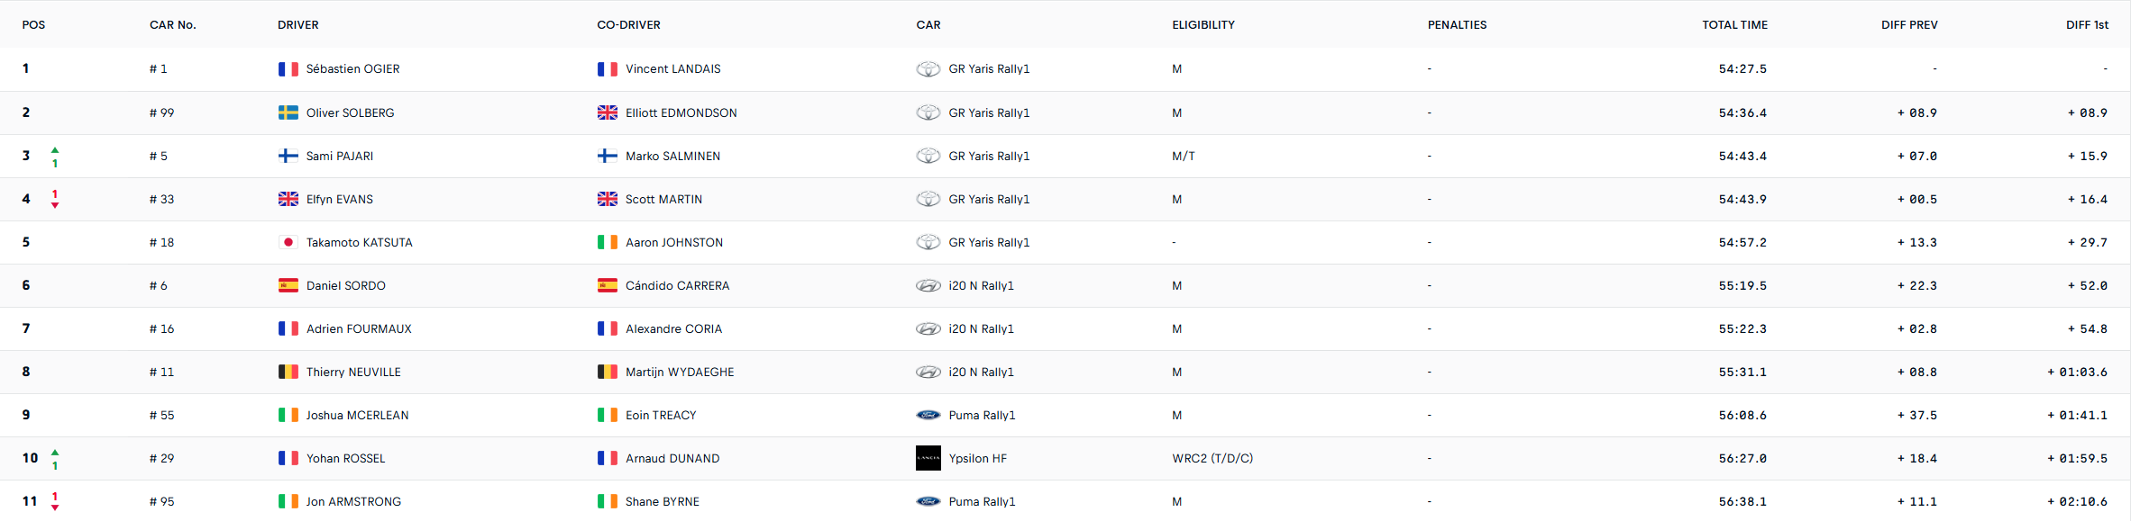The image size is (2131, 521).
Task: Click the Belgian flag next to Thierry Neuville
Action: 288,372
